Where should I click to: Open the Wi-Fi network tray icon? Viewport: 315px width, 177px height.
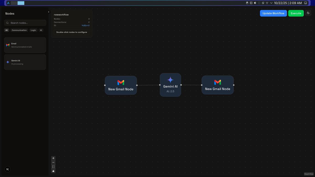tap(267, 3)
